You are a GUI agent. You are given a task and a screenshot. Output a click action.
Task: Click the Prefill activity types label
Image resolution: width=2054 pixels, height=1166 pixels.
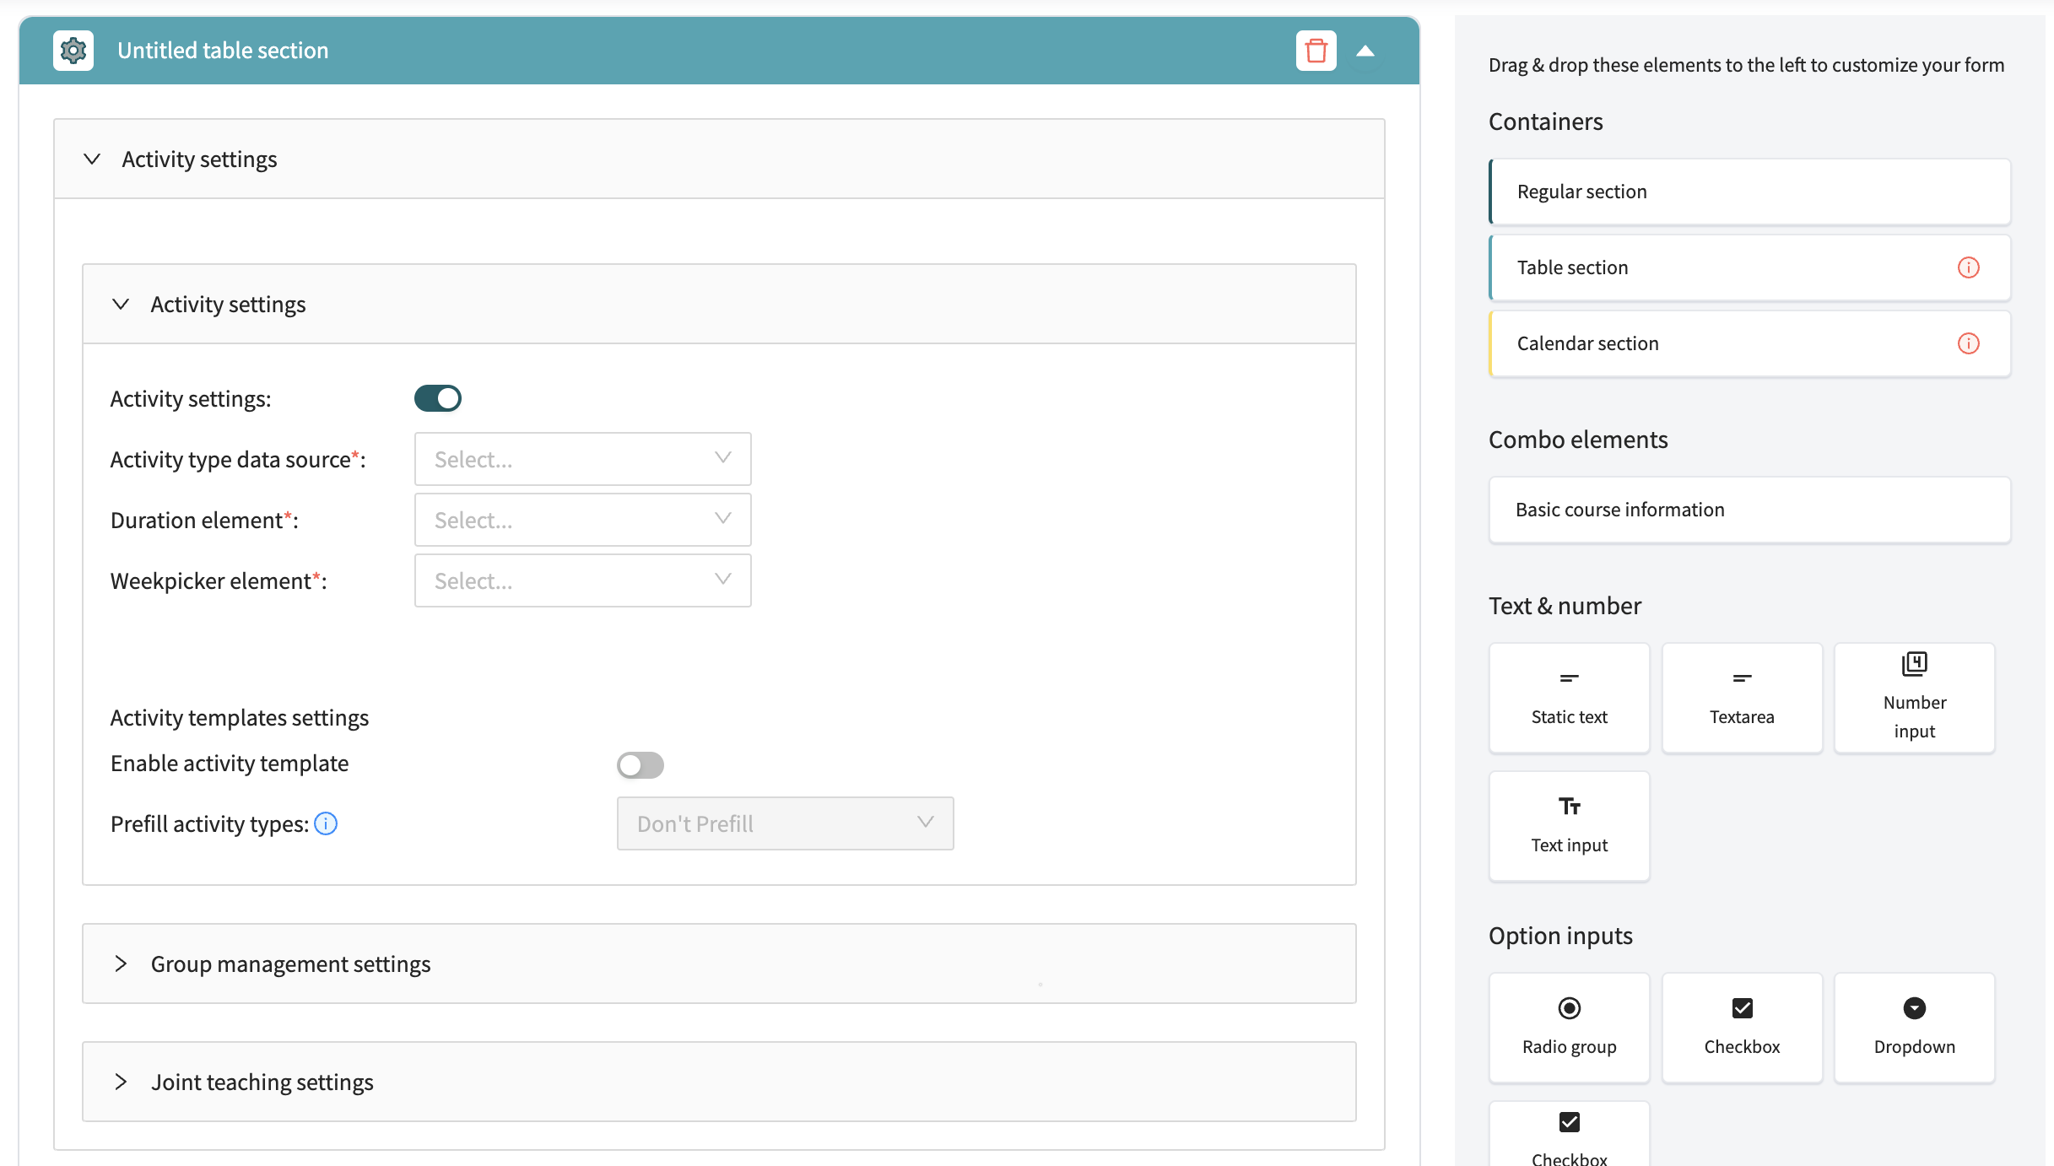pyautogui.click(x=209, y=824)
